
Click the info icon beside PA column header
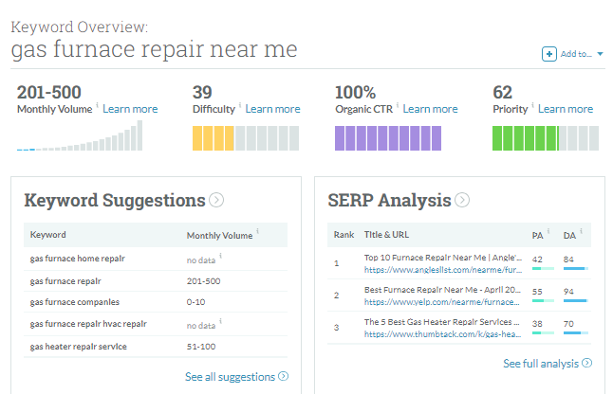tap(548, 231)
